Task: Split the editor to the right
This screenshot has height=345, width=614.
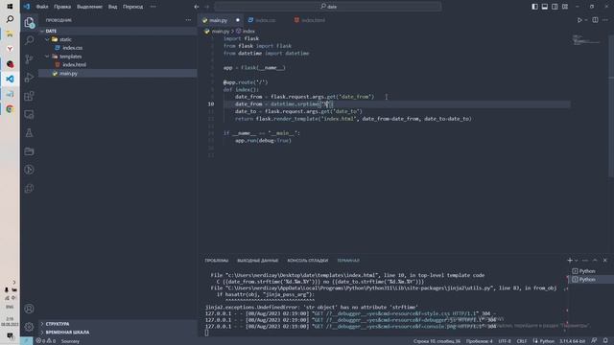Action: click(x=595, y=20)
